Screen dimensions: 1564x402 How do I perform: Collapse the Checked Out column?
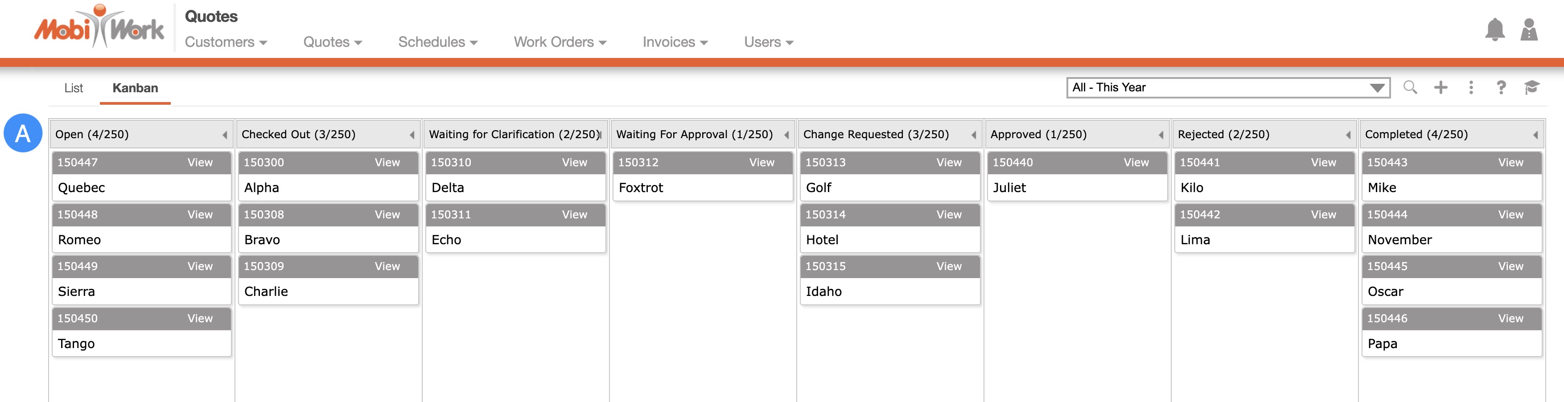point(412,135)
